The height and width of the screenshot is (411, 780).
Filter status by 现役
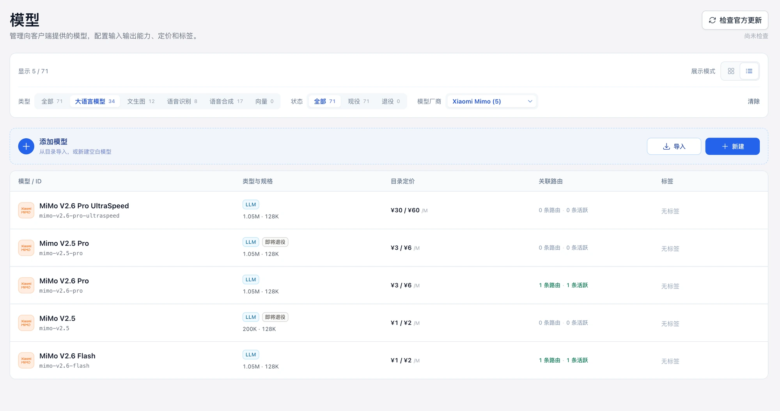pyautogui.click(x=358, y=101)
